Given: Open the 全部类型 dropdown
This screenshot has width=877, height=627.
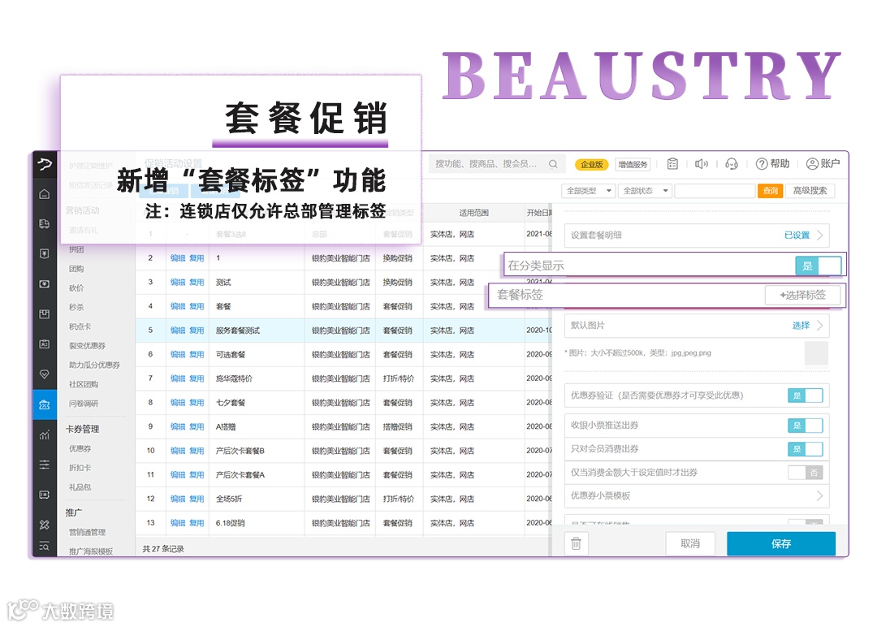Looking at the screenshot, I should [589, 191].
